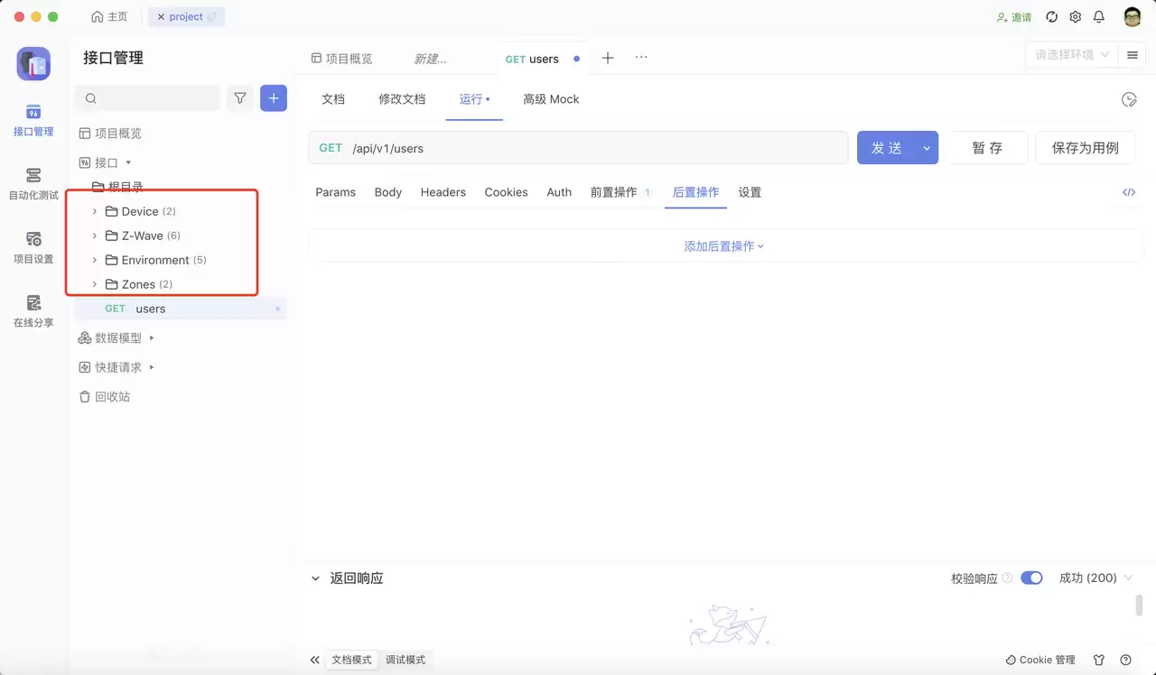1156x675 pixels.
Task: Open 设置 request tab
Action: pyautogui.click(x=750, y=192)
